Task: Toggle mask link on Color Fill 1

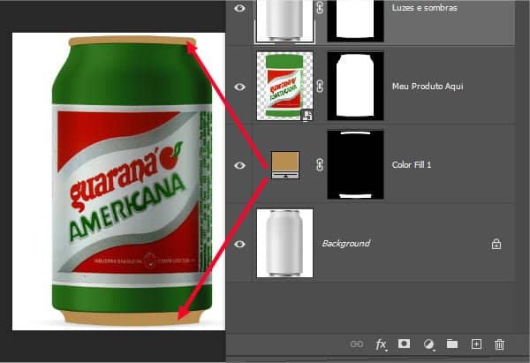Action: [x=320, y=164]
